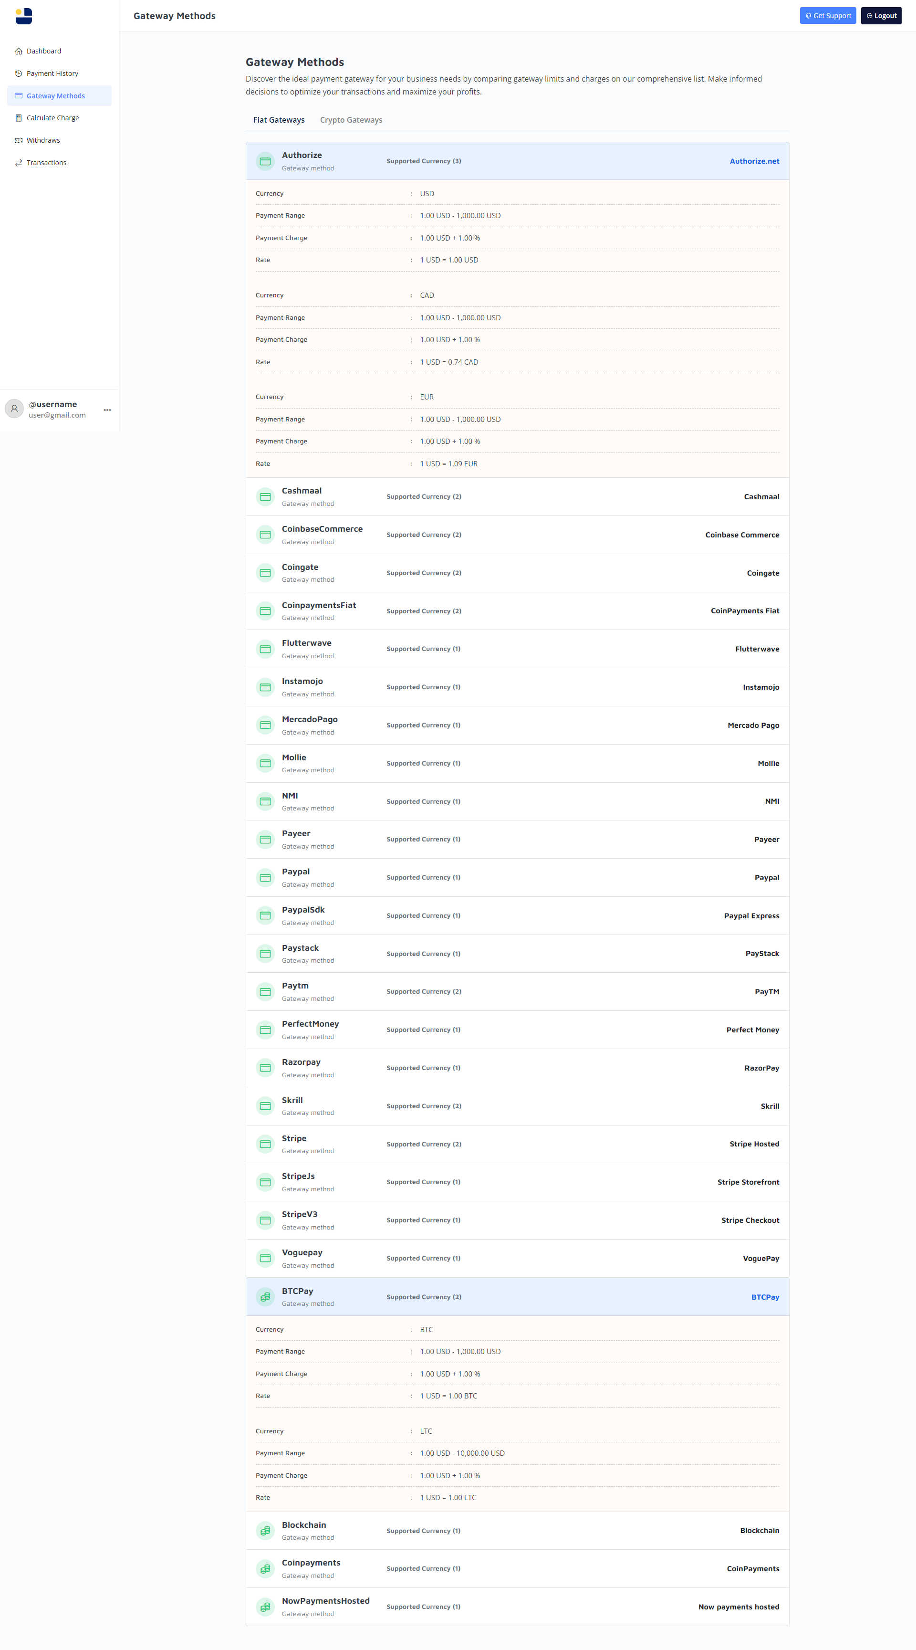
Task: Click the blue BTCPay label on the right
Action: (765, 1297)
